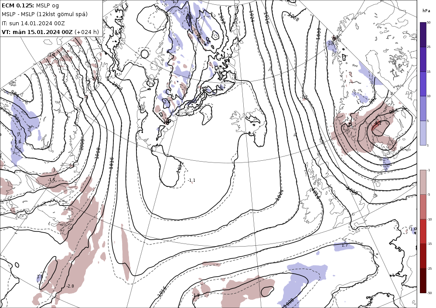This screenshot has height=308, width=436.
Task: Click the '-6.1' minimum value in the red core
Action: coord(378,123)
